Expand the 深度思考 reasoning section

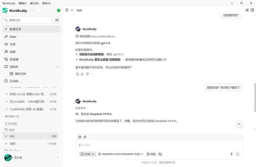[x=81, y=108]
